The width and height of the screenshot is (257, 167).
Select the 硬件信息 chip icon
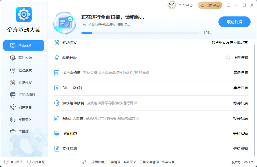[x=13, y=107]
